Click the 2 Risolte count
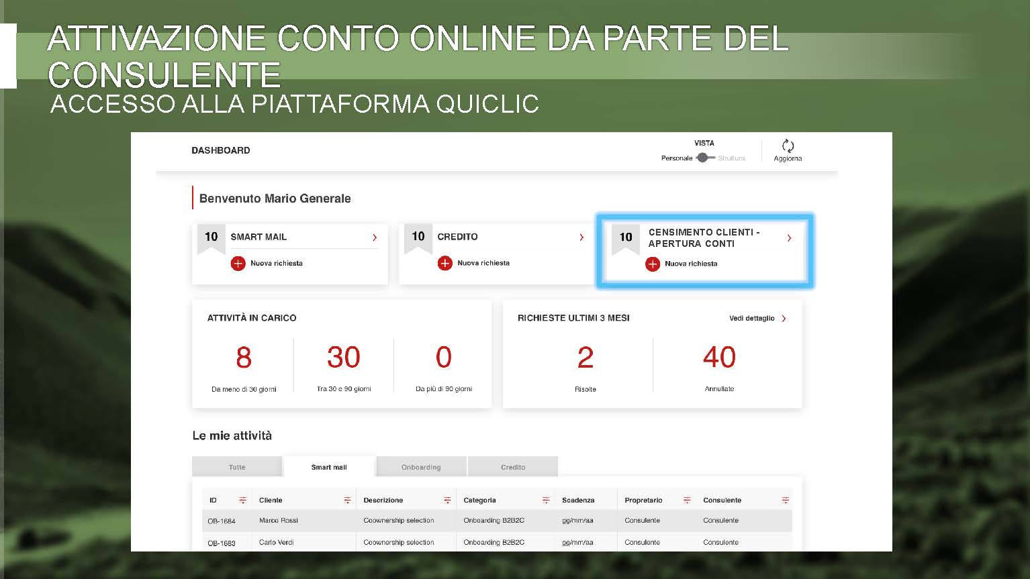Image resolution: width=1030 pixels, height=579 pixels. pyautogui.click(x=586, y=358)
